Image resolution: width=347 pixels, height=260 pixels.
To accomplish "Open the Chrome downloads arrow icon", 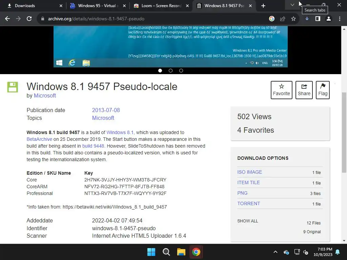I will (x=307, y=19).
